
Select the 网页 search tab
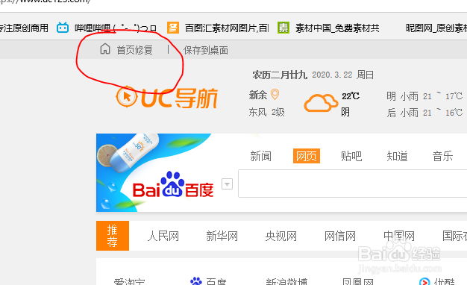pyautogui.click(x=307, y=156)
